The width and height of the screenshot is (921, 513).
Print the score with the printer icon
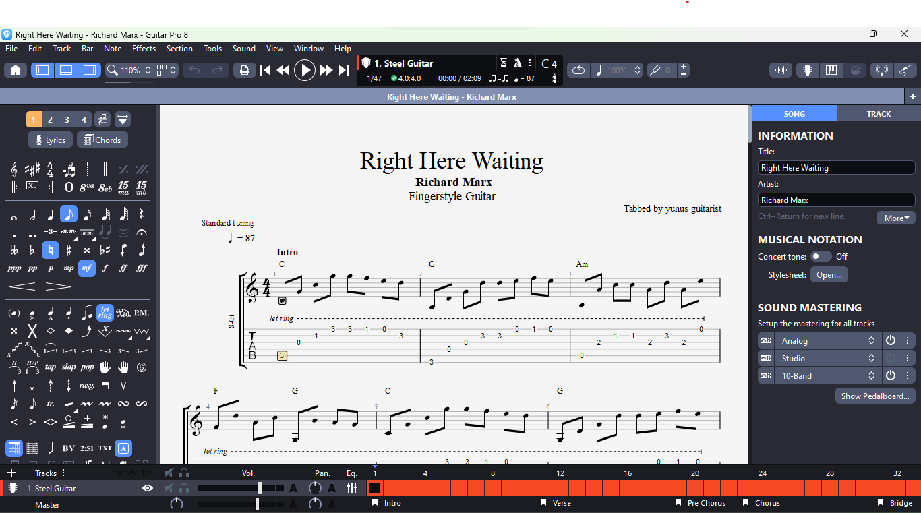[x=244, y=70]
